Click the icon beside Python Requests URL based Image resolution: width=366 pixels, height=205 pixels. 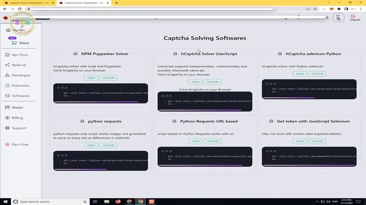coord(174,121)
